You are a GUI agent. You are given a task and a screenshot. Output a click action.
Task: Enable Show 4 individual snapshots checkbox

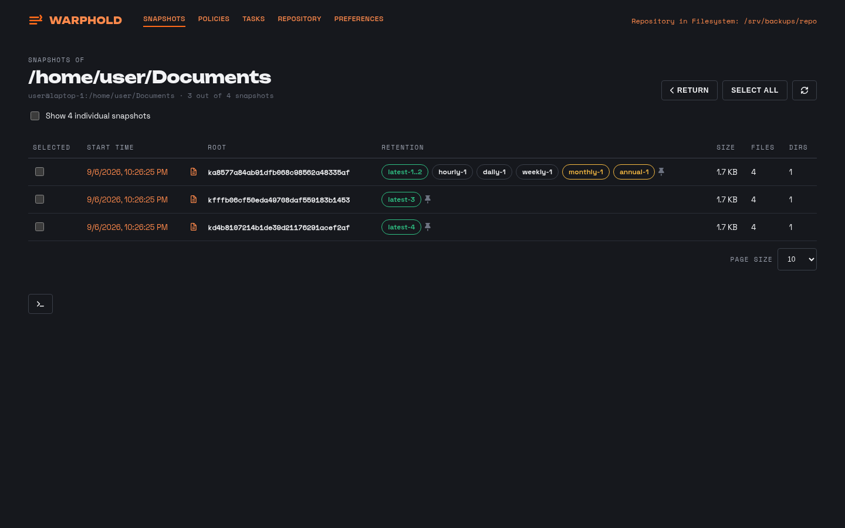35,116
